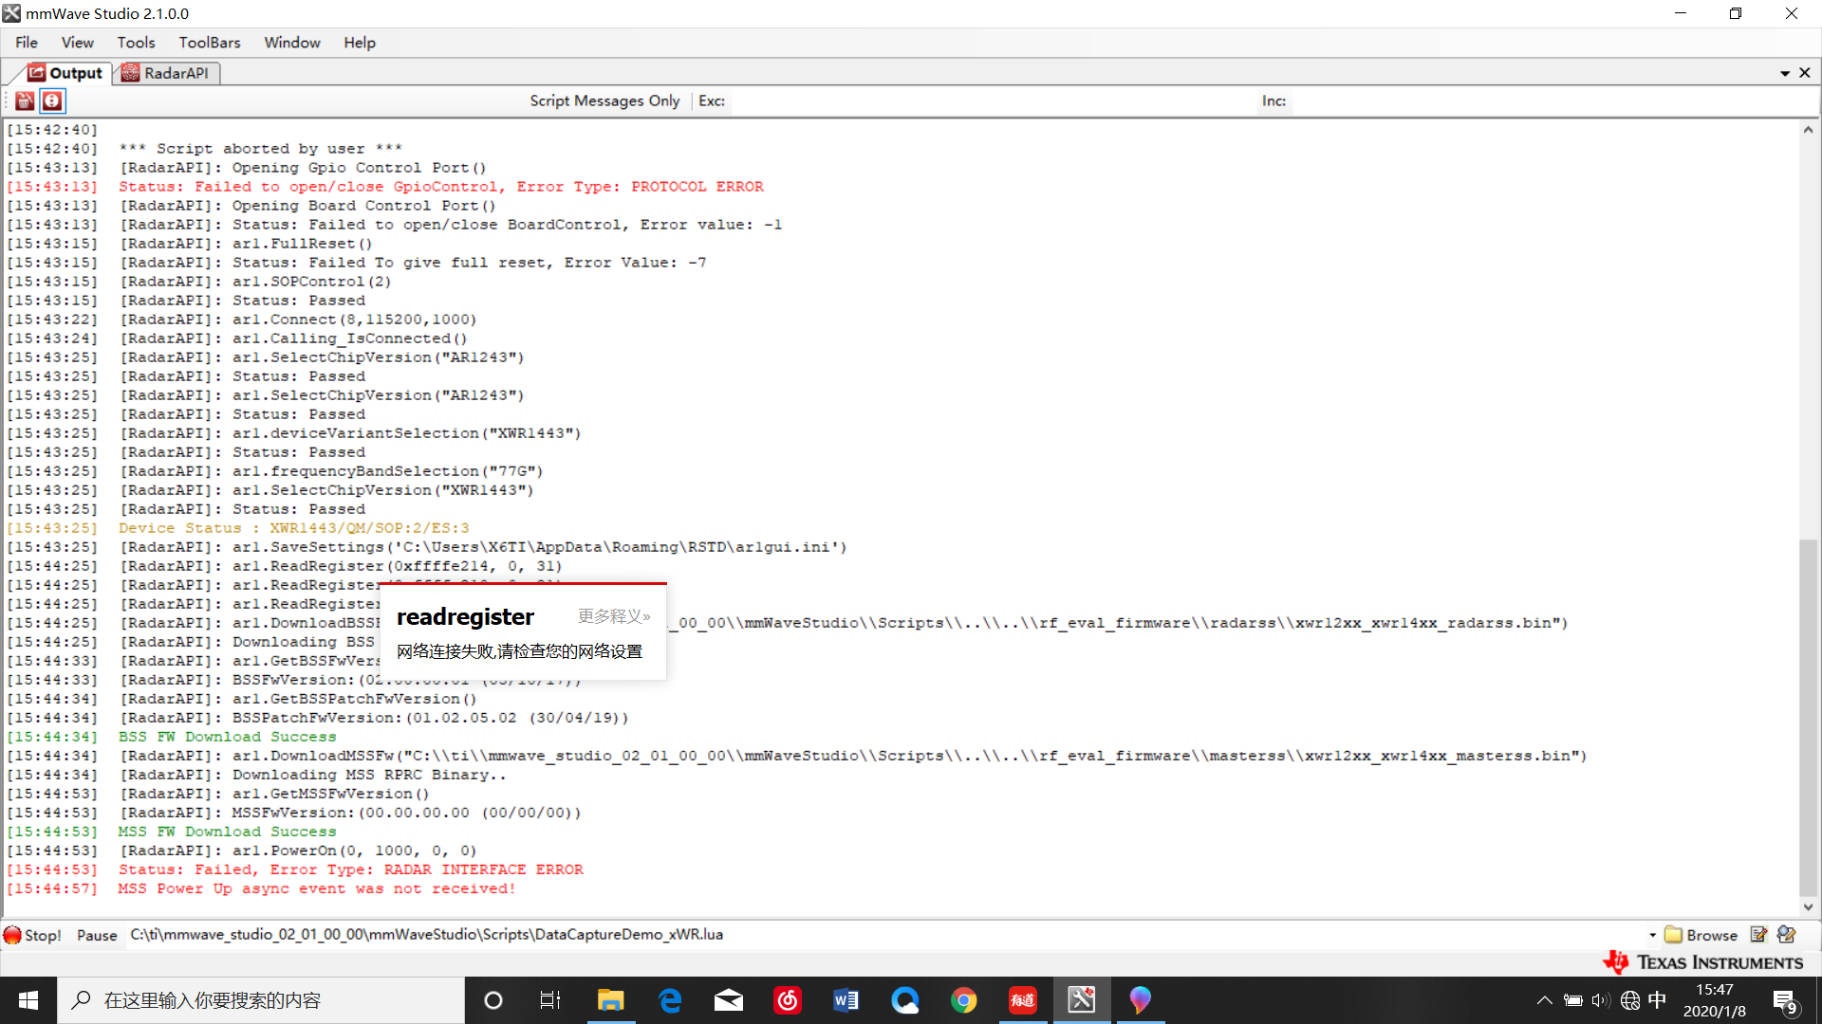The width and height of the screenshot is (1822, 1024).
Task: Switch to the RadarAPI tab
Action: [x=167, y=73]
